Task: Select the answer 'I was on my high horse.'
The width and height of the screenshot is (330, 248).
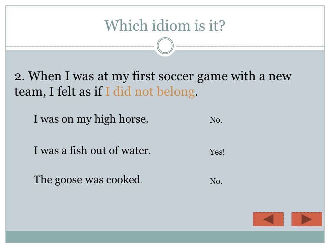Action: pyautogui.click(x=91, y=119)
